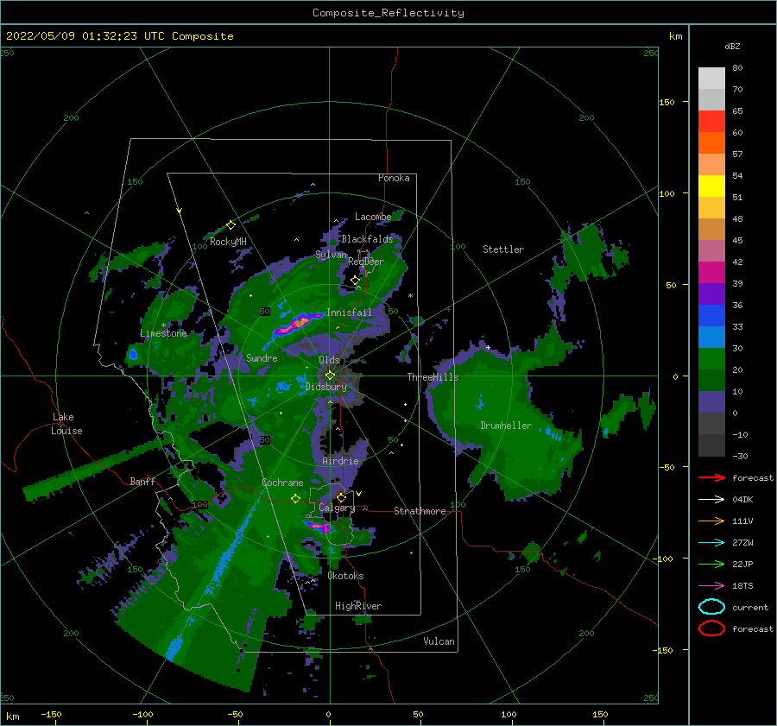
Task: Click the purple swatch between 39 and 36 dBZ
Action: 711,294
